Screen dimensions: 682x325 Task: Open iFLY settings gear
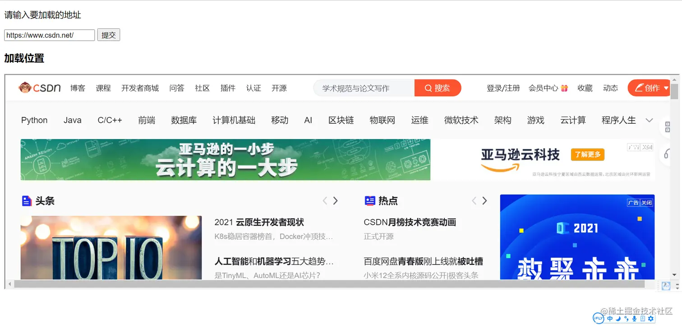tap(650, 319)
